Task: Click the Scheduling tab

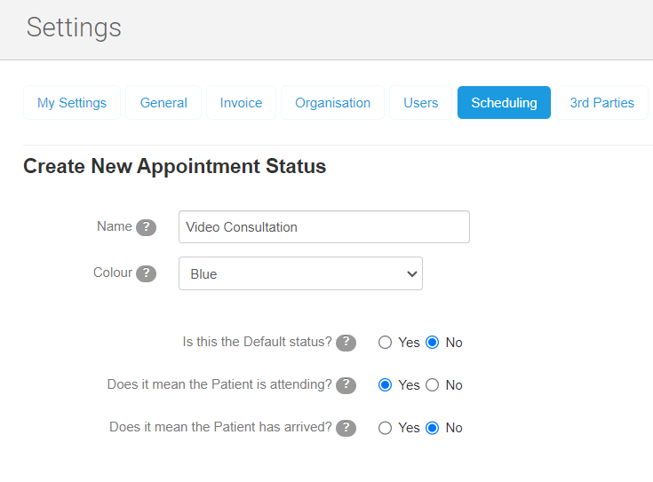Action: pos(504,103)
